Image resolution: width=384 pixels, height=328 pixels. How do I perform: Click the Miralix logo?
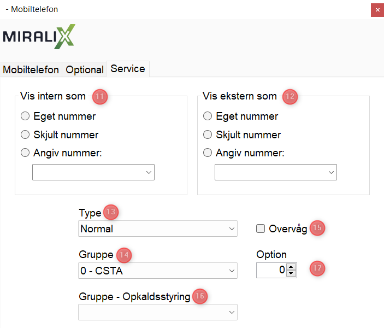[x=39, y=37]
